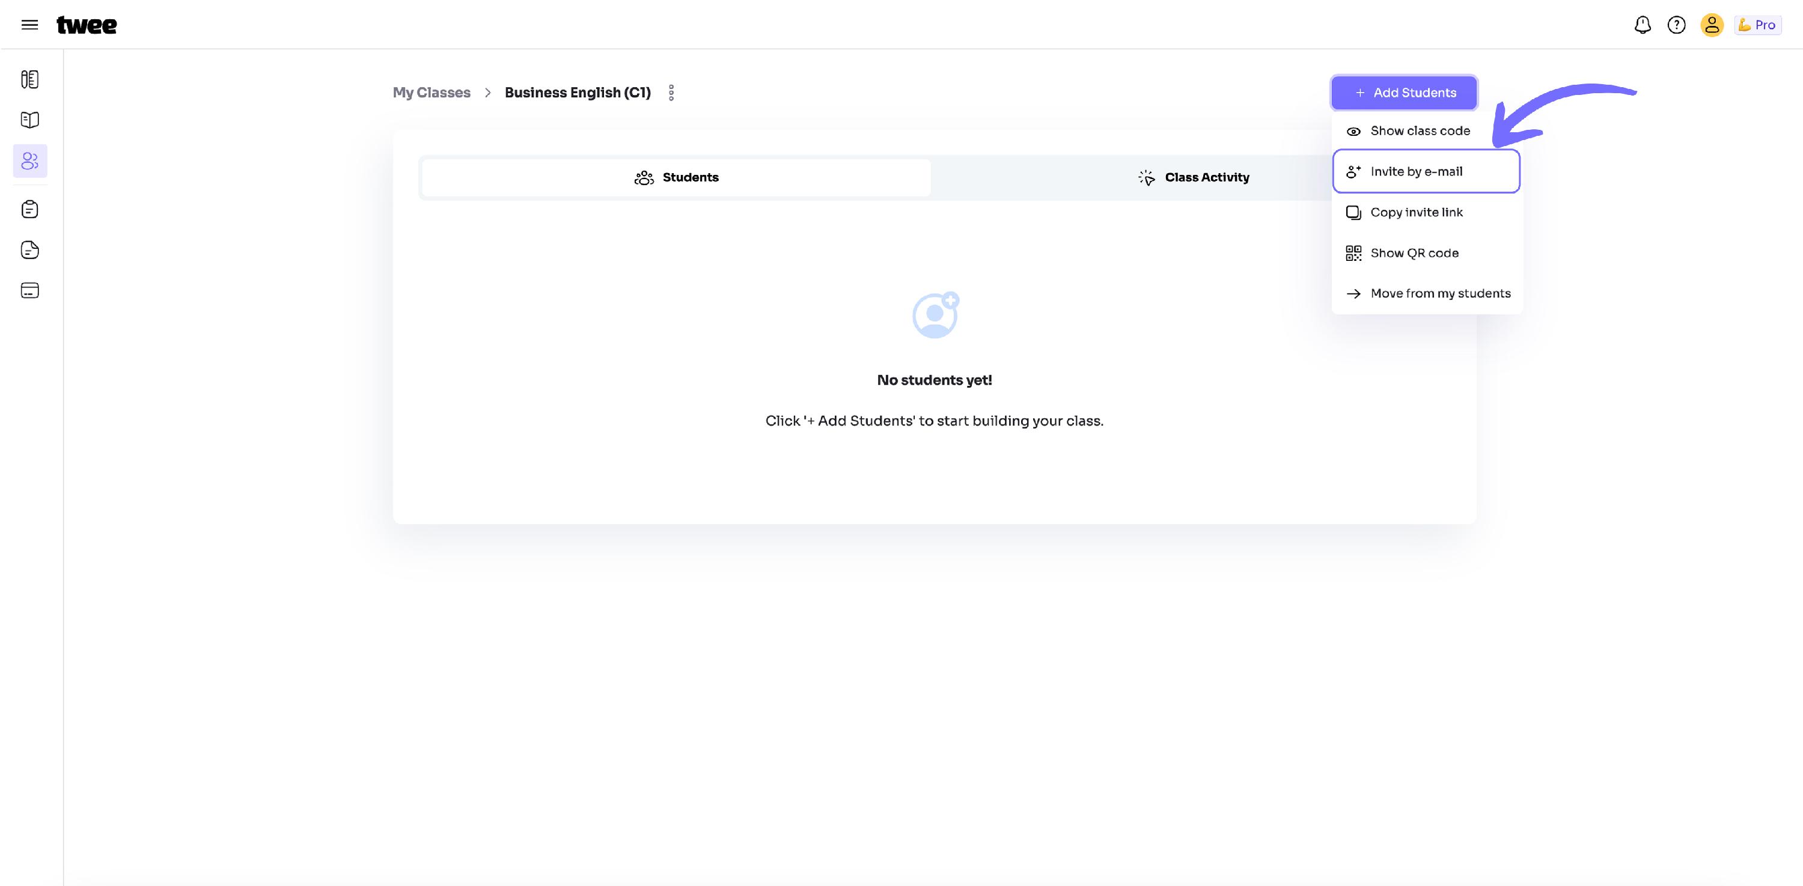Click the Add Students button
The height and width of the screenshot is (886, 1803).
[x=1404, y=93]
